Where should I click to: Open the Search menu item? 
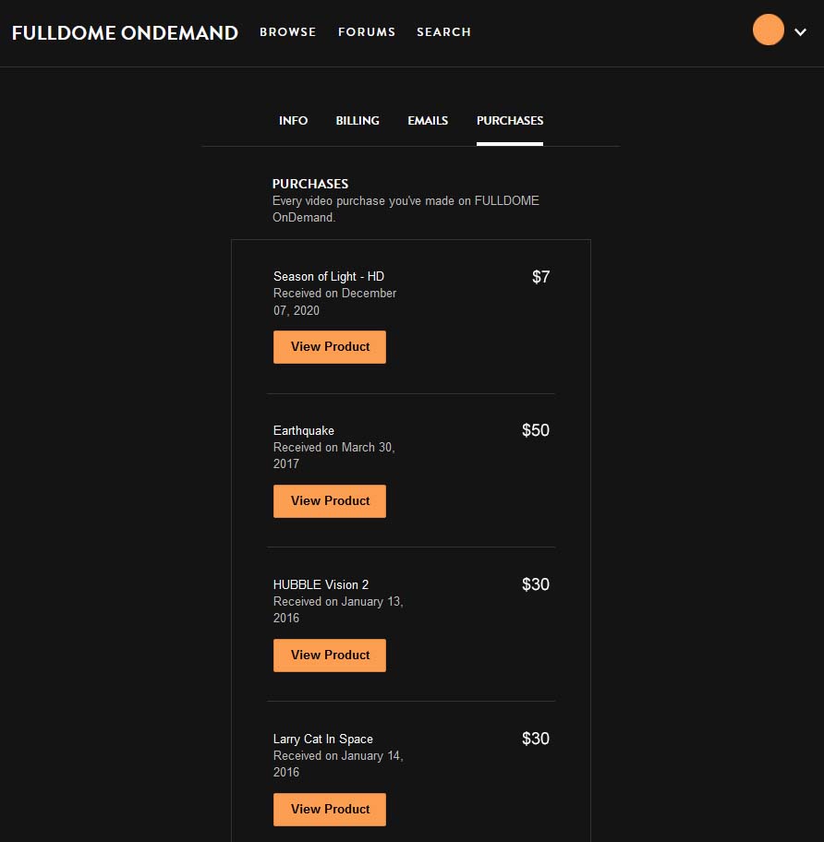(x=443, y=32)
